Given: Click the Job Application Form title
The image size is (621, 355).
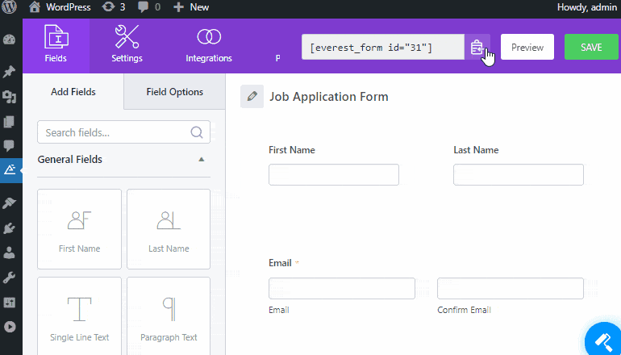Looking at the screenshot, I should coord(329,97).
